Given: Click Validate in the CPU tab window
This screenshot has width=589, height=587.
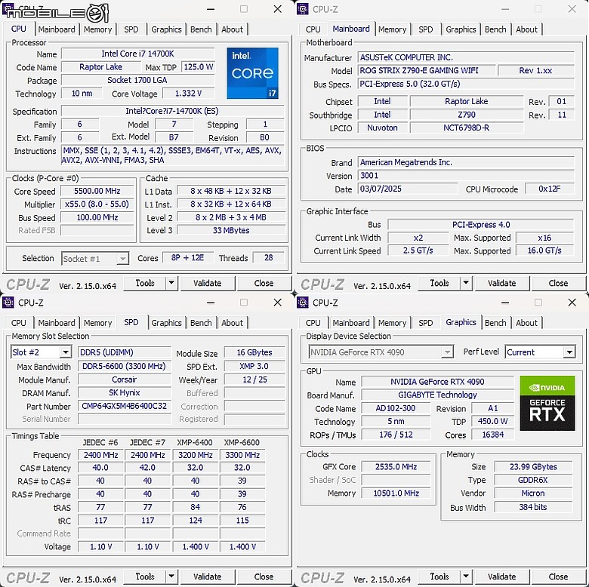Looking at the screenshot, I should 208,283.
